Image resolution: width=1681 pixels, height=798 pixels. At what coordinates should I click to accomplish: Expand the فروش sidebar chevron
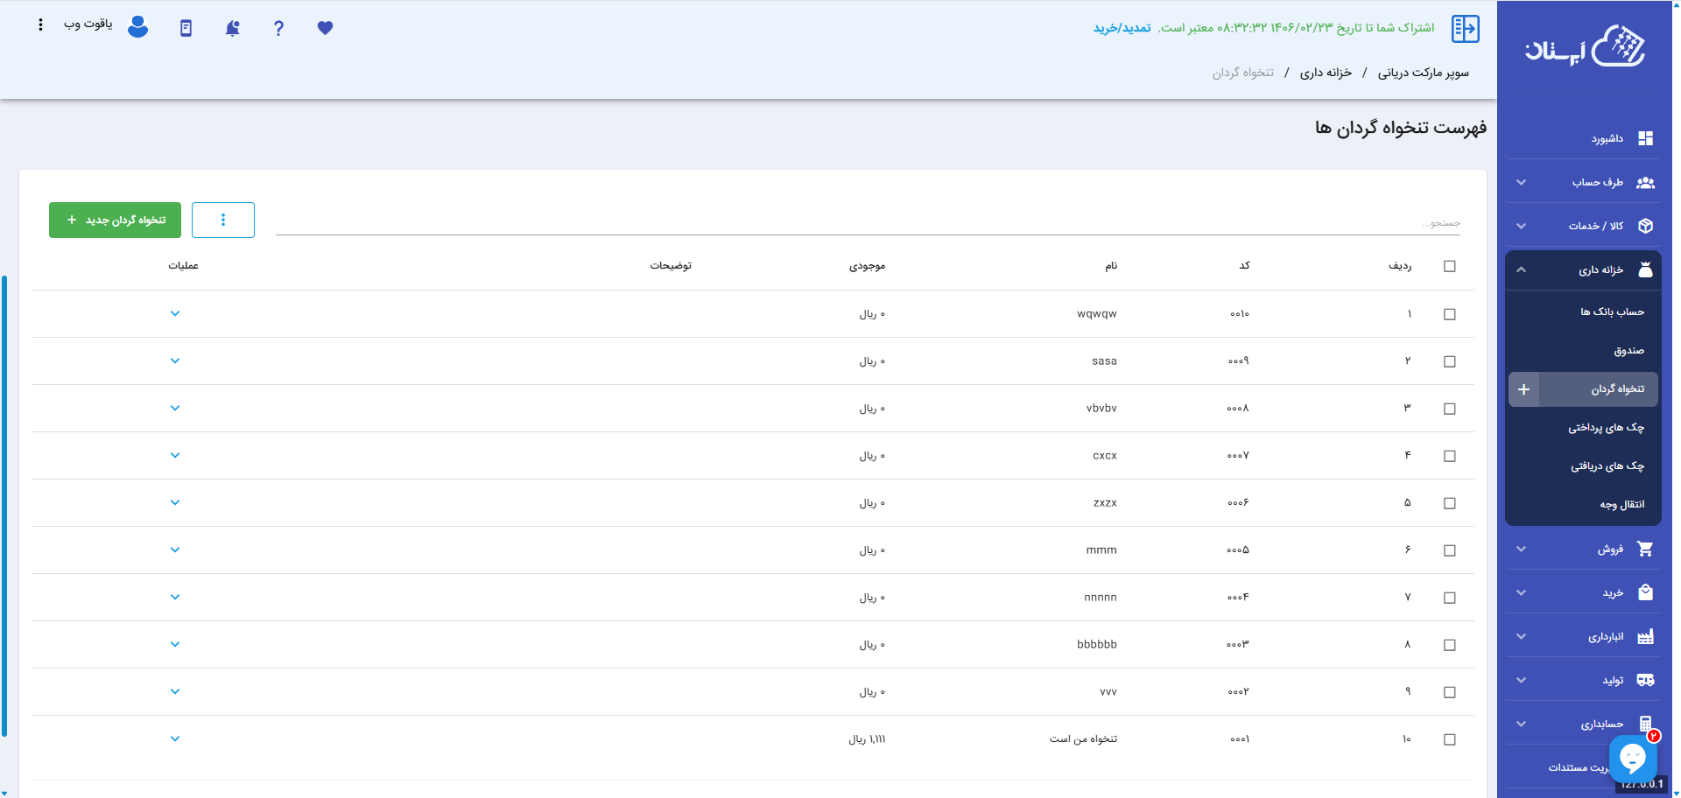pos(1521,549)
